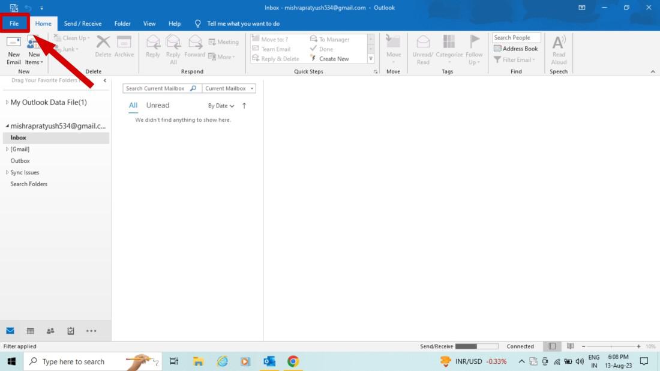Expand the [Gmail] folder
660x371 pixels.
pos(7,149)
